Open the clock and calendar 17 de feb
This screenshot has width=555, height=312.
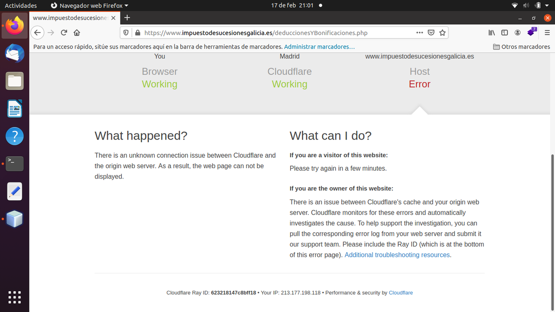click(293, 6)
